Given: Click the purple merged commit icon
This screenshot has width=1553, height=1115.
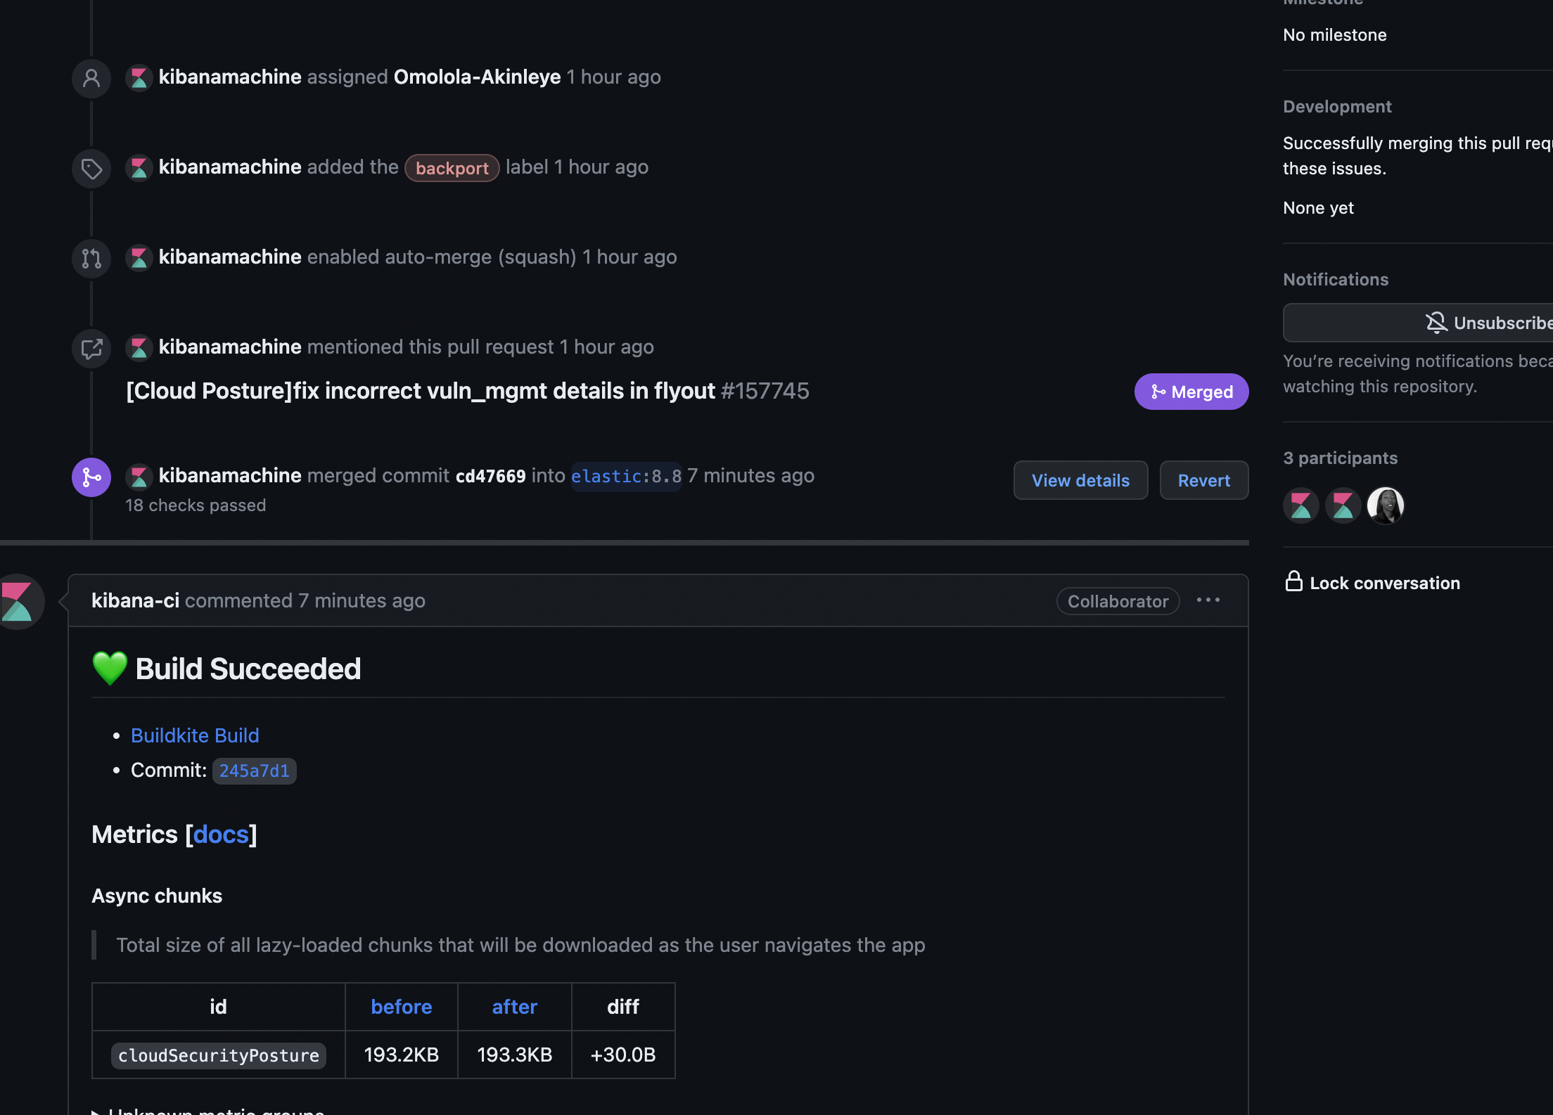Looking at the screenshot, I should click(x=91, y=477).
